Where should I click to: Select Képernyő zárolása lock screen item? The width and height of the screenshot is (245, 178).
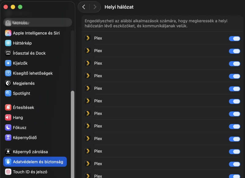point(35,152)
